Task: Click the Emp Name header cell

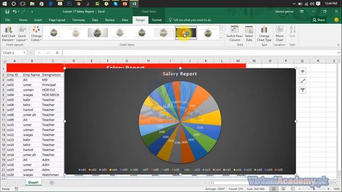Action: tap(32, 75)
